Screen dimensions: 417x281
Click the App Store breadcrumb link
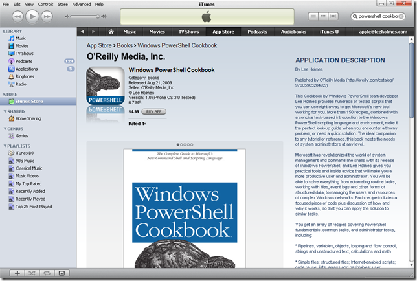click(x=99, y=45)
